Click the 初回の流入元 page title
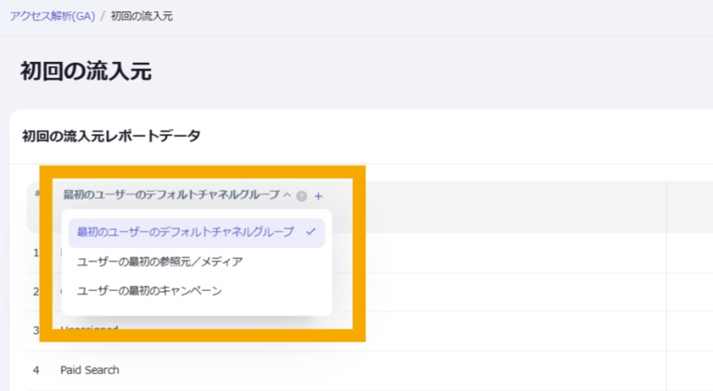This screenshot has height=391, width=713. pyautogui.click(x=86, y=72)
